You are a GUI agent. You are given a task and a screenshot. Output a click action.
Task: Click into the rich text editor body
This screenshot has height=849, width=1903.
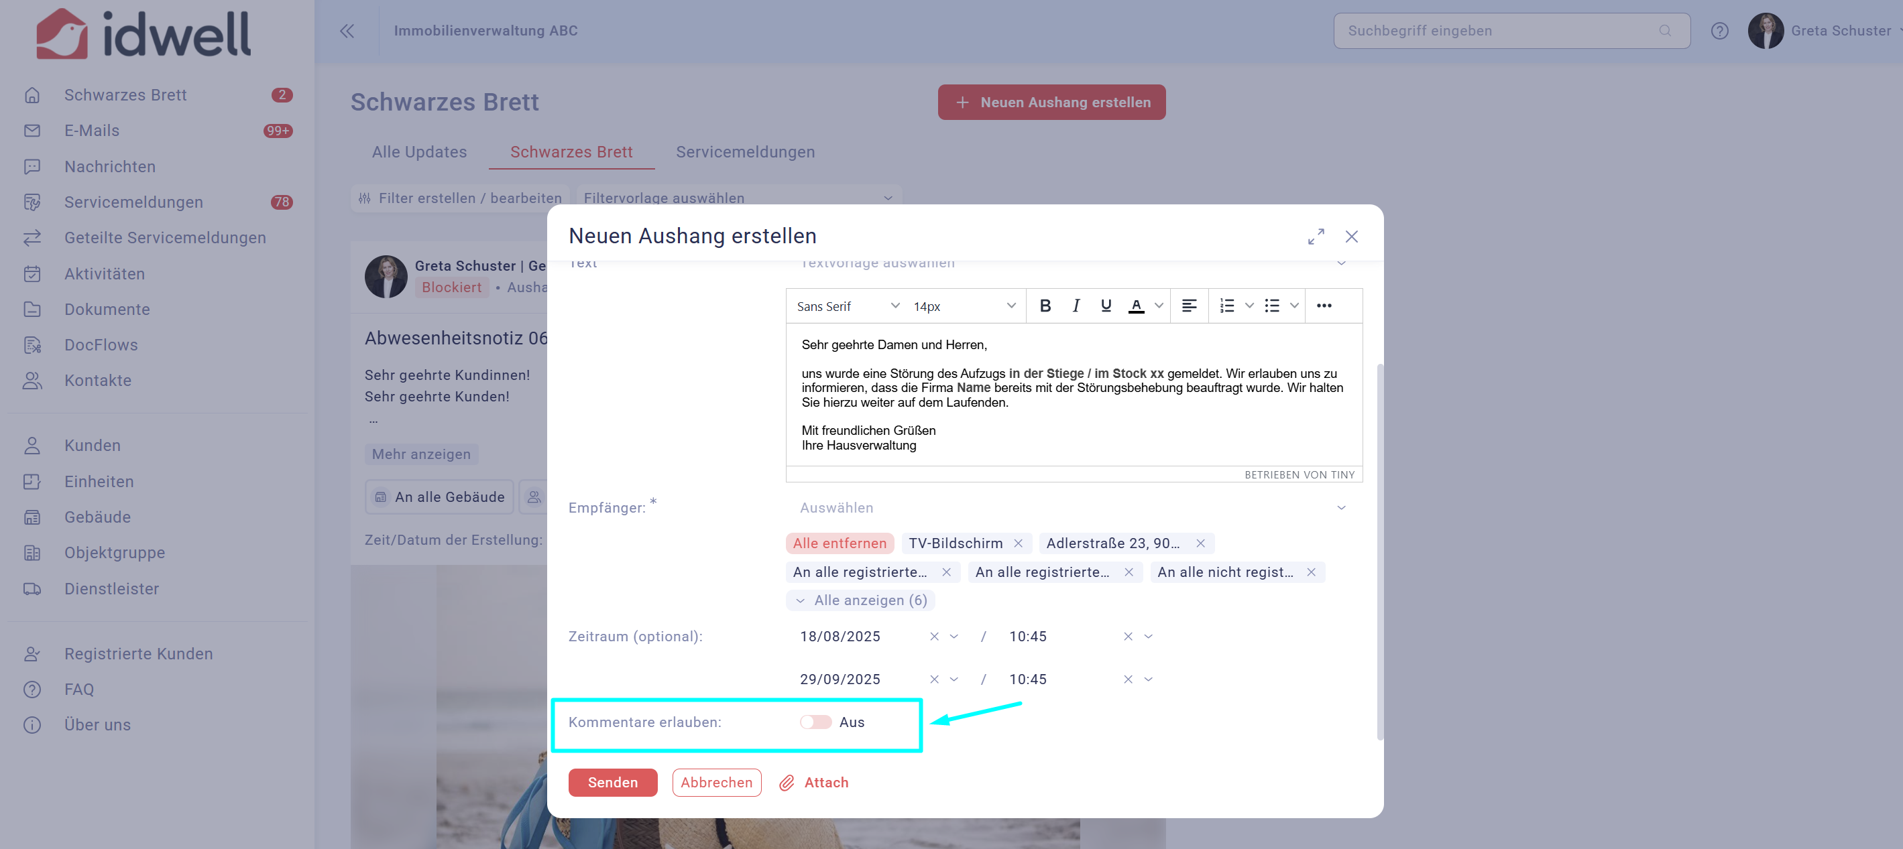(x=1074, y=395)
